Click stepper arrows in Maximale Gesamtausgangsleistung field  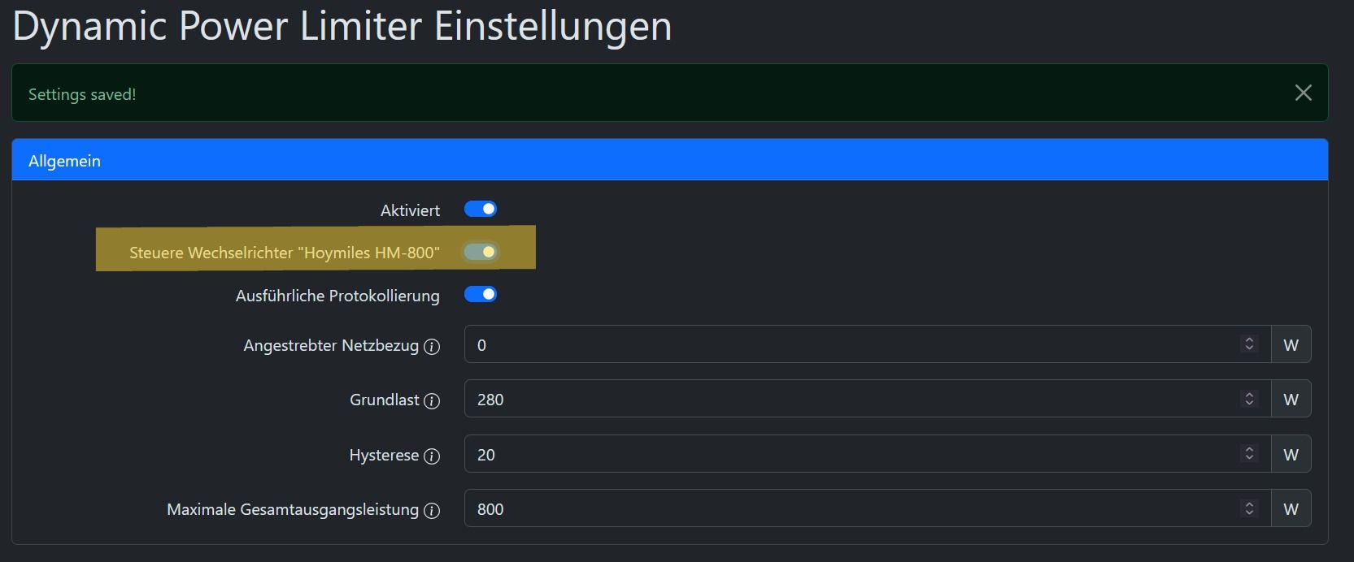(1249, 508)
